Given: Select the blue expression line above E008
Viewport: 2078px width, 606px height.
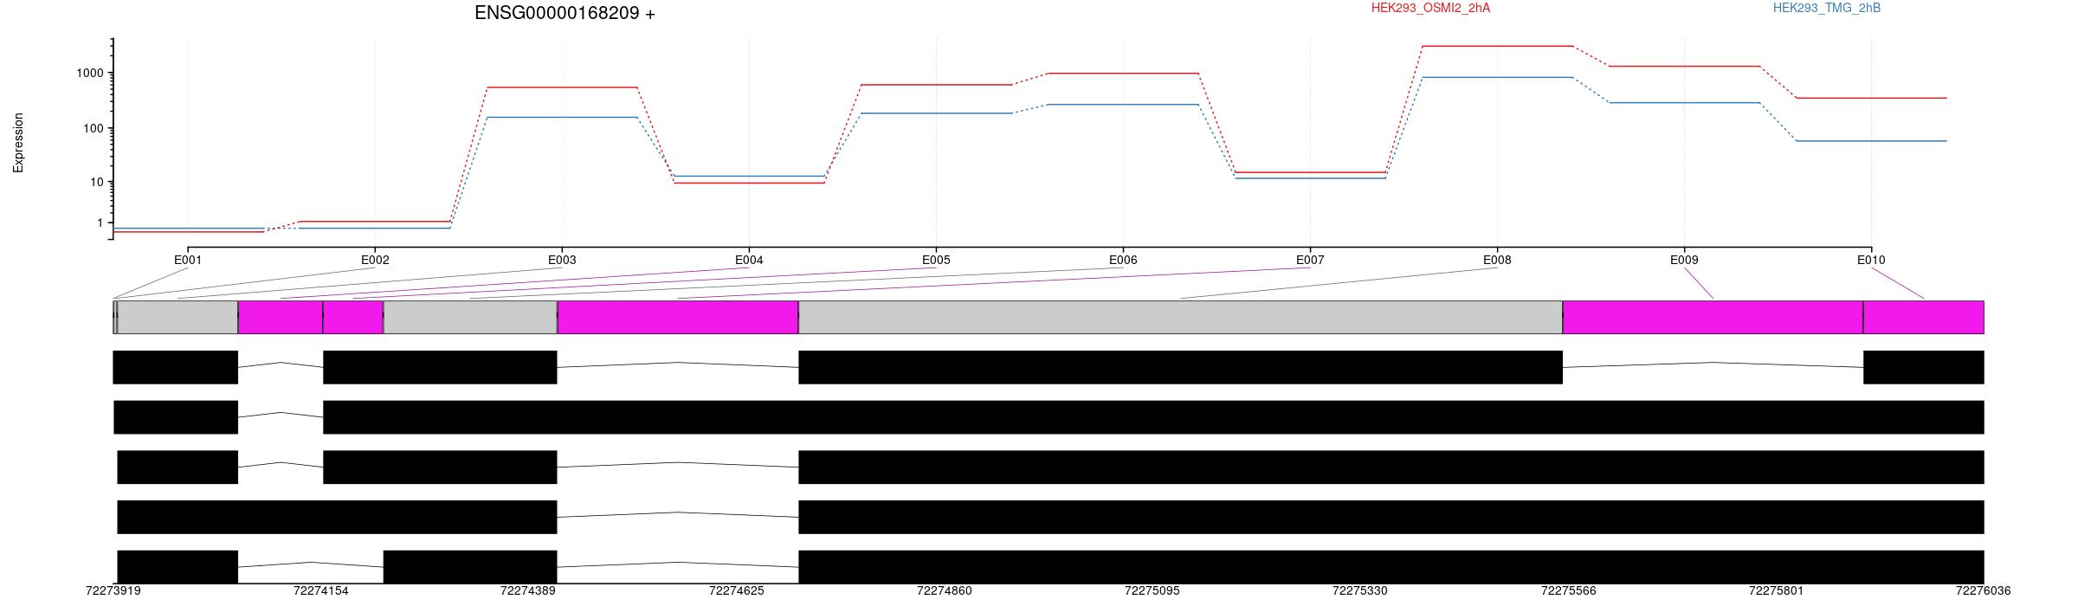Looking at the screenshot, I should pos(1497,77).
